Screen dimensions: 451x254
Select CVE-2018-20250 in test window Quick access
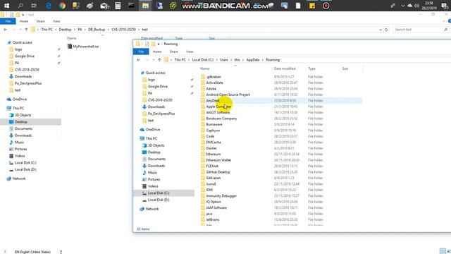click(27, 70)
